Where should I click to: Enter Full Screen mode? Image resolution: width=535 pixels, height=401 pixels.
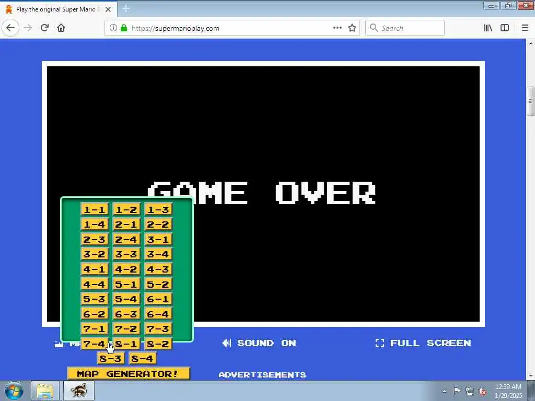tap(423, 343)
